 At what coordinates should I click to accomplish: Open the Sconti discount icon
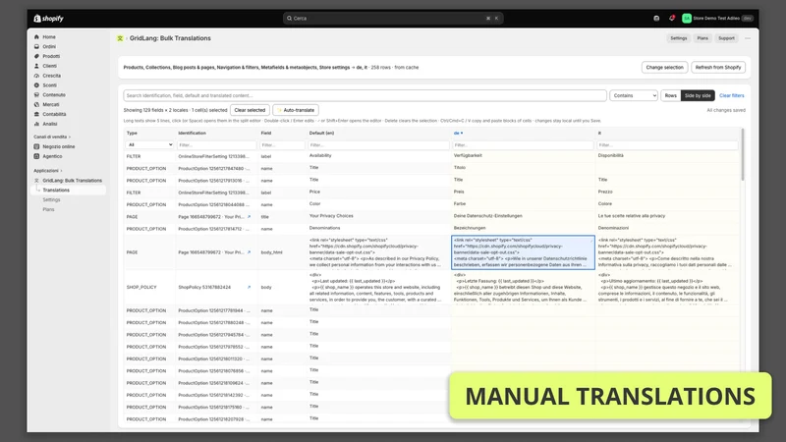click(36, 85)
